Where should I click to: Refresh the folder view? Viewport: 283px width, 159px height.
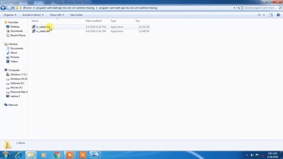point(239,8)
